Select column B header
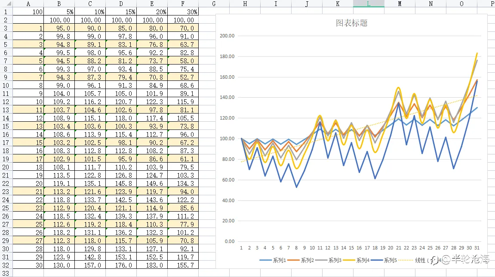The width and height of the screenshot is (495, 277). point(59,4)
